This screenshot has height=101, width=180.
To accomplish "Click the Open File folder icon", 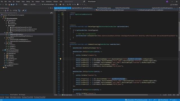I will coord(9,4).
